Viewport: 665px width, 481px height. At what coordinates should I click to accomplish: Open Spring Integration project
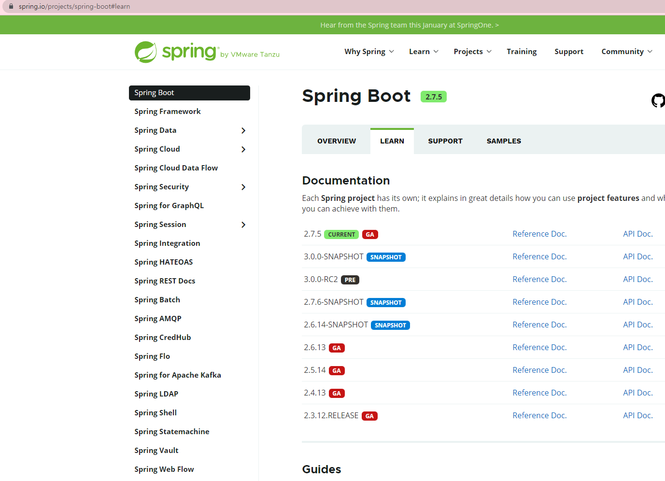(167, 243)
